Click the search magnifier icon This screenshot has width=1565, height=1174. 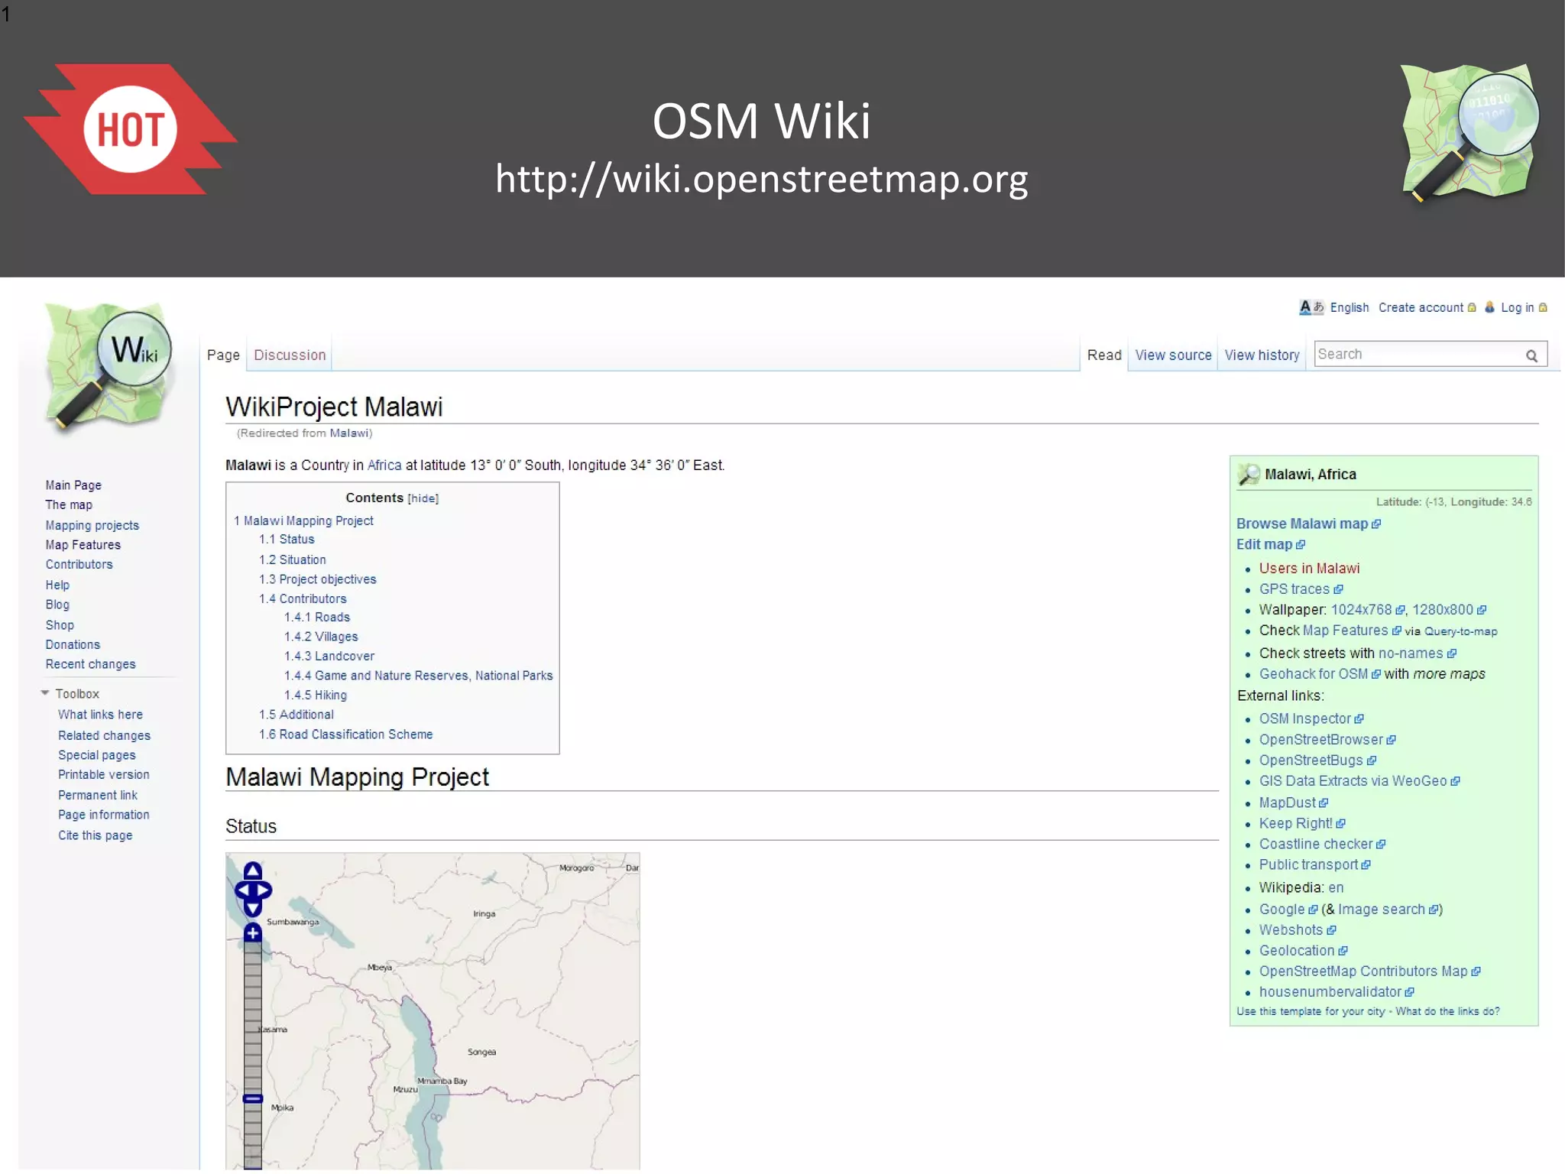click(x=1531, y=355)
